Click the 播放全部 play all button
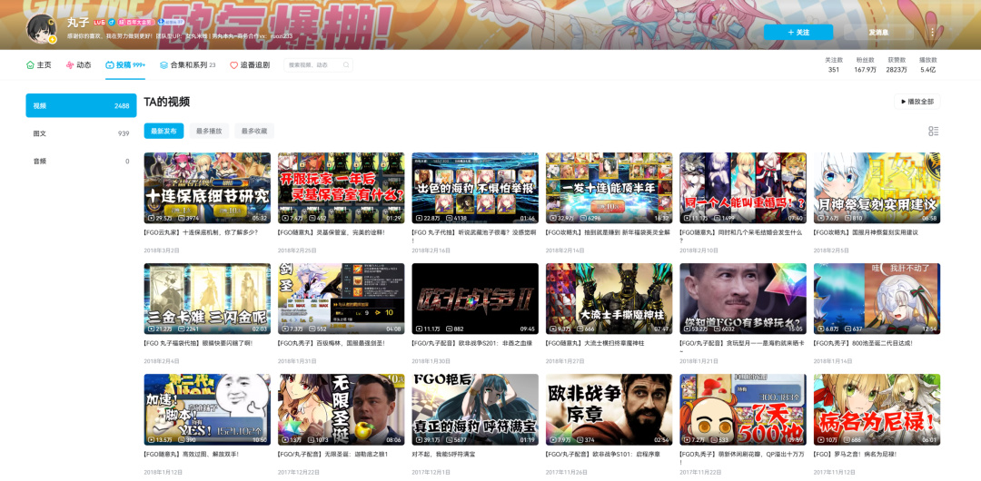 coord(917,102)
